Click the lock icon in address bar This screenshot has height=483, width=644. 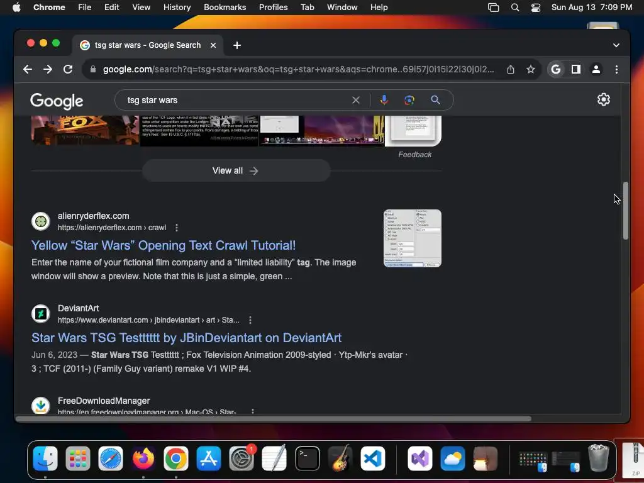(x=93, y=69)
